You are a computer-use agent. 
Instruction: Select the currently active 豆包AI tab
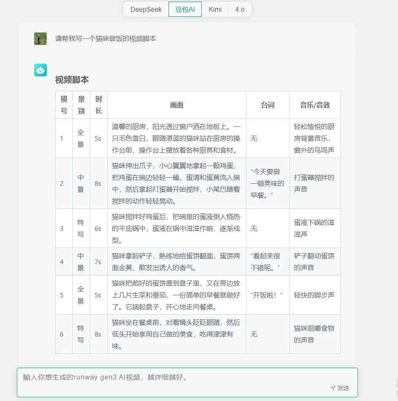point(185,9)
